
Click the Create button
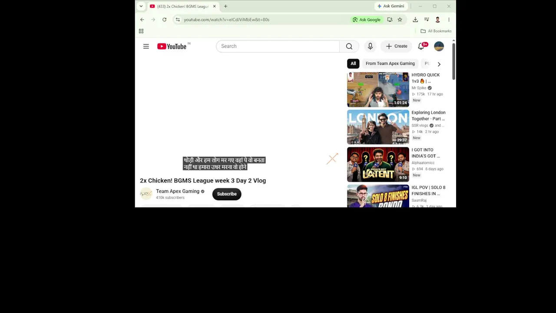(x=397, y=46)
